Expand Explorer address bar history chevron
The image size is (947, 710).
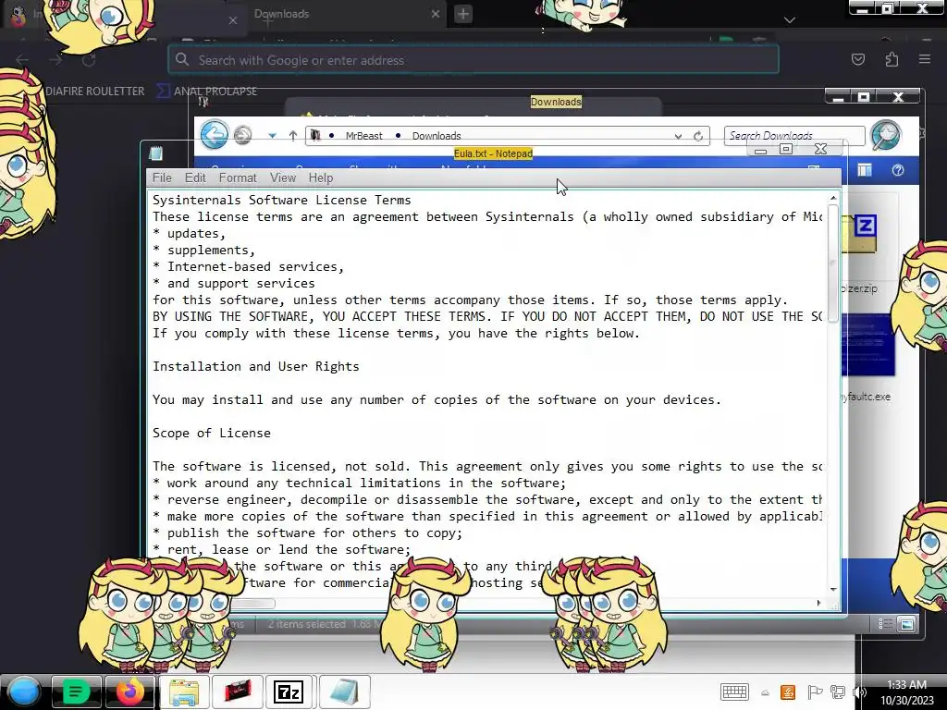coord(678,137)
